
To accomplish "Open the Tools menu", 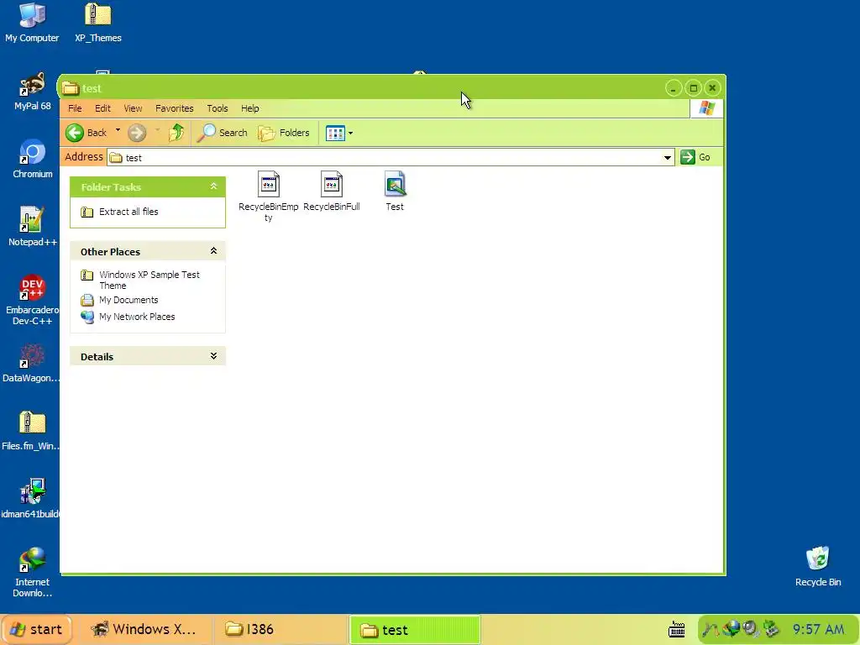I will pos(218,108).
